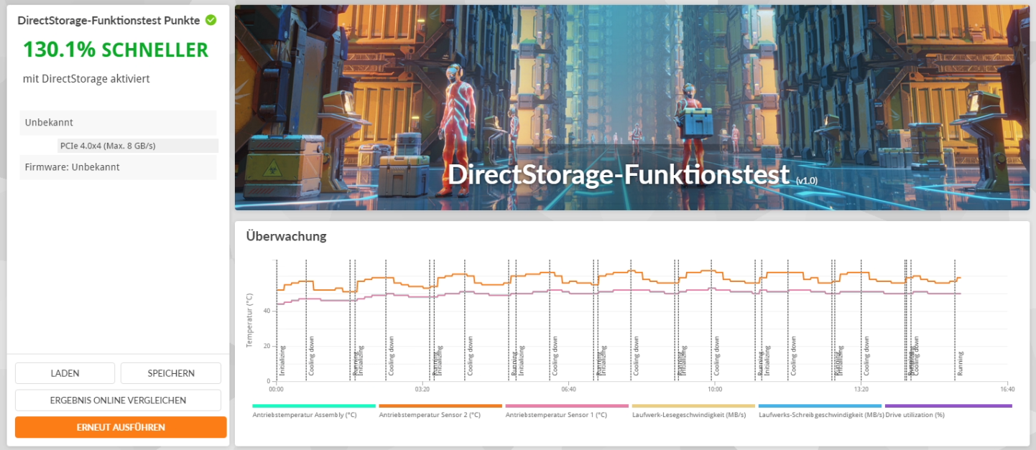The width and height of the screenshot is (1036, 450).
Task: Run the test again with ERNEUT AUSFÜHREN
Action: [x=121, y=427]
